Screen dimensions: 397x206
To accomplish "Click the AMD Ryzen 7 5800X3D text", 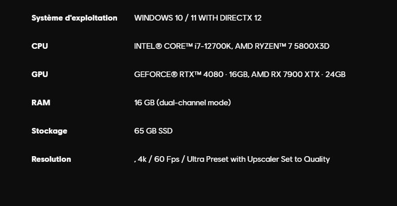I will click(282, 46).
